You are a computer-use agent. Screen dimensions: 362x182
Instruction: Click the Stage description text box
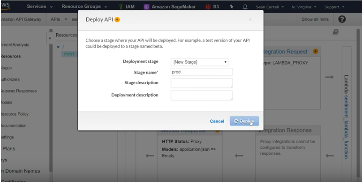tap(202, 83)
